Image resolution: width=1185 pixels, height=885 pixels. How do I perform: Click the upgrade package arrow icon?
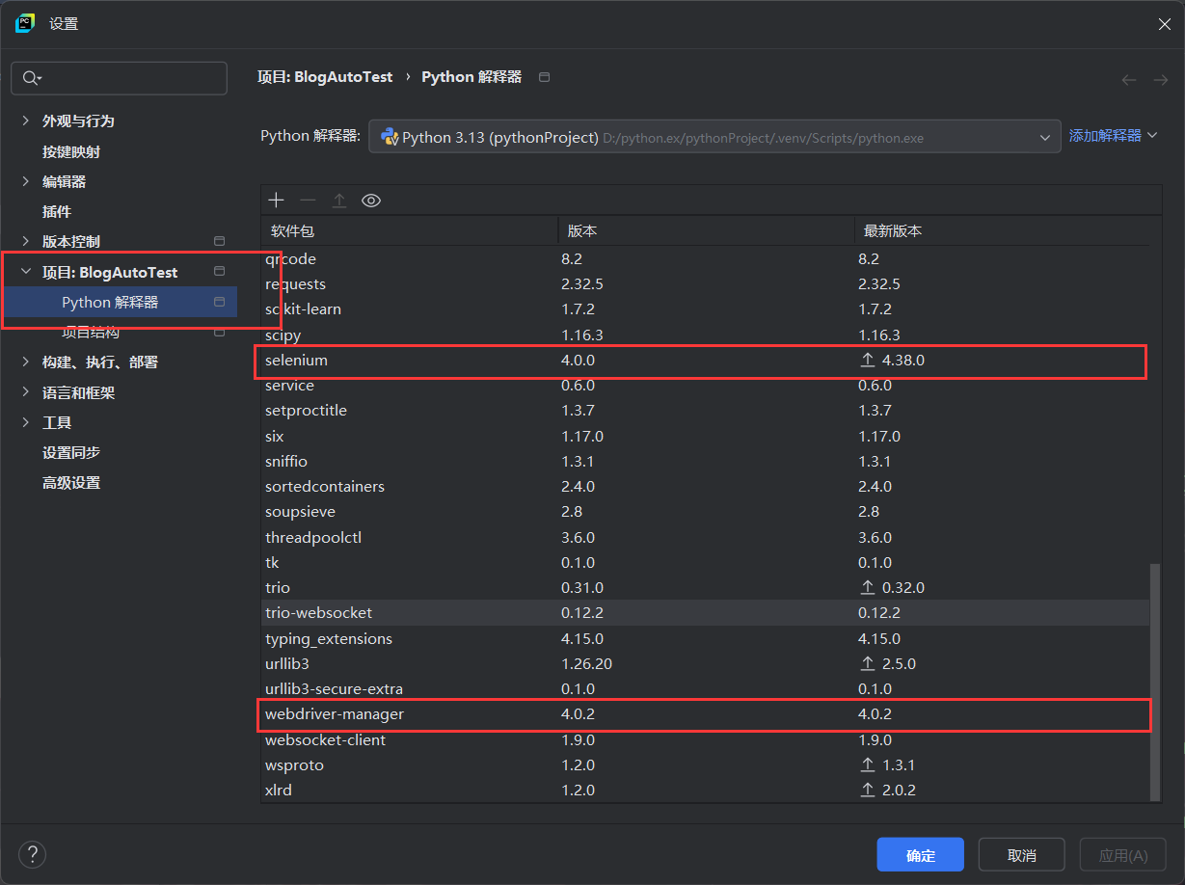(339, 201)
